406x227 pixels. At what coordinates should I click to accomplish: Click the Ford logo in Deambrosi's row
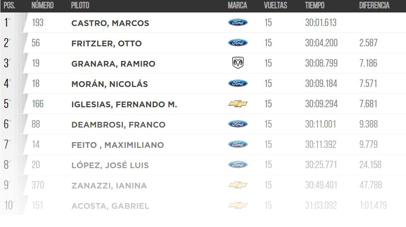238,124
